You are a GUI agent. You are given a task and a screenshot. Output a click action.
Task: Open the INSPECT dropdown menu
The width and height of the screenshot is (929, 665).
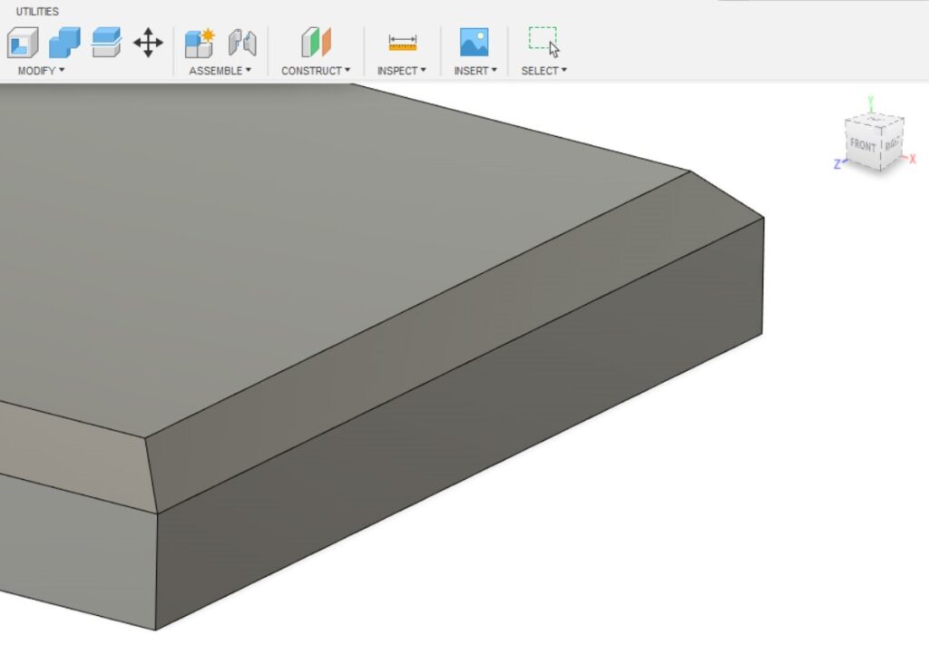(x=402, y=71)
